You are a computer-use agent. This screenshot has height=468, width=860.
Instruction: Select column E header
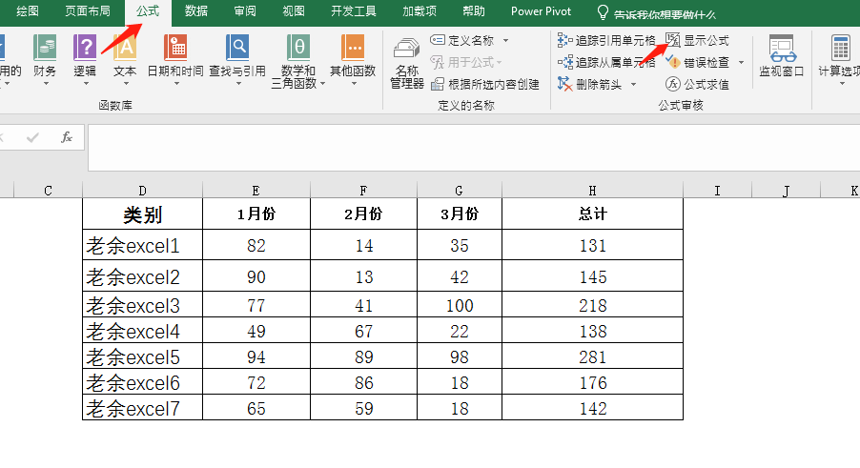[256, 191]
